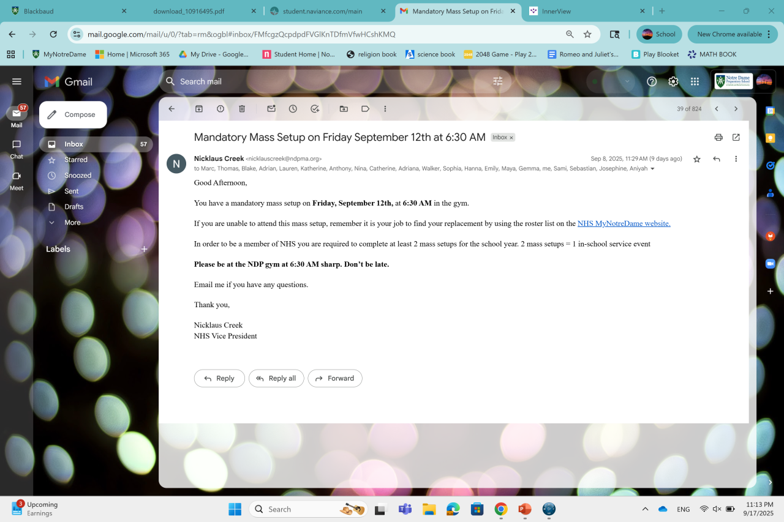The image size is (784, 522).
Task: Open the email in a new window
Action: [x=736, y=137]
